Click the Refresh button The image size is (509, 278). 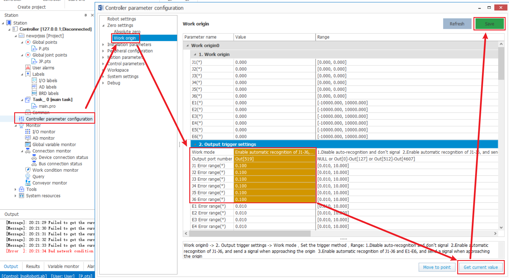[457, 24]
